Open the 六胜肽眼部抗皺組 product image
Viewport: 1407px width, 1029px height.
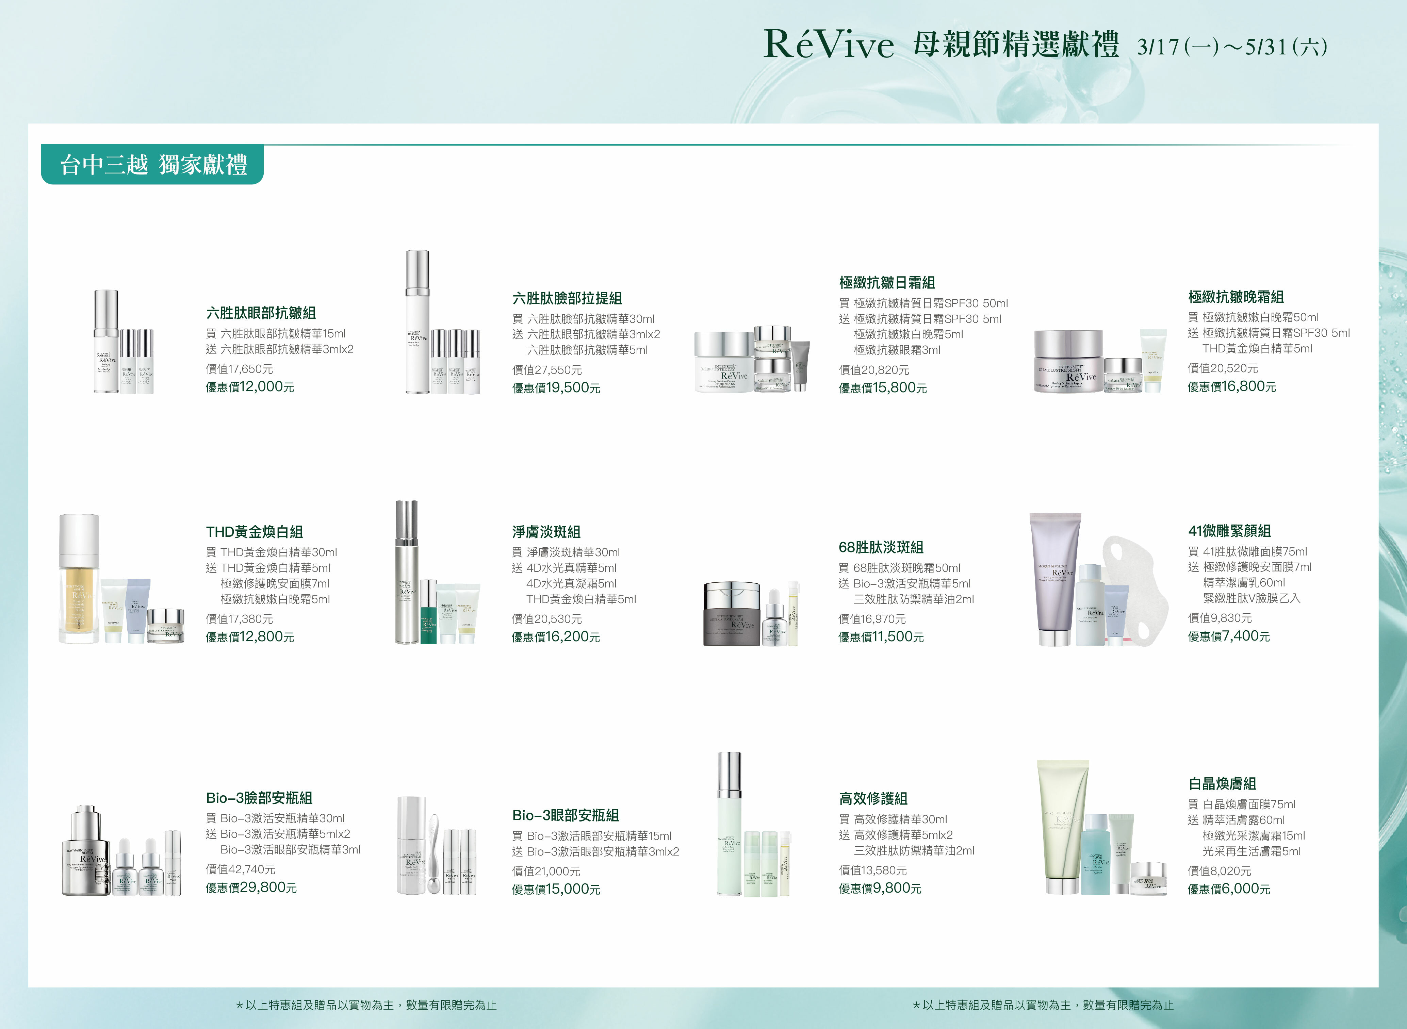click(124, 341)
